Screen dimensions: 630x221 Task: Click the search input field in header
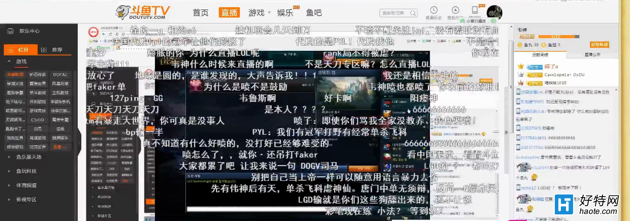click(x=399, y=13)
